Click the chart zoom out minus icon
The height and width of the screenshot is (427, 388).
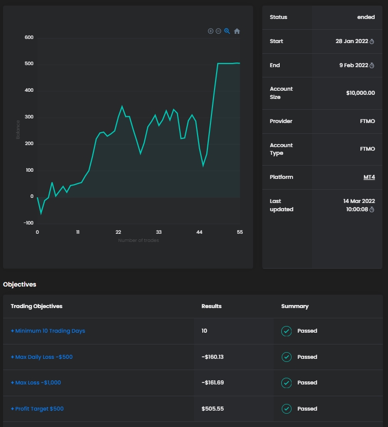(x=219, y=31)
